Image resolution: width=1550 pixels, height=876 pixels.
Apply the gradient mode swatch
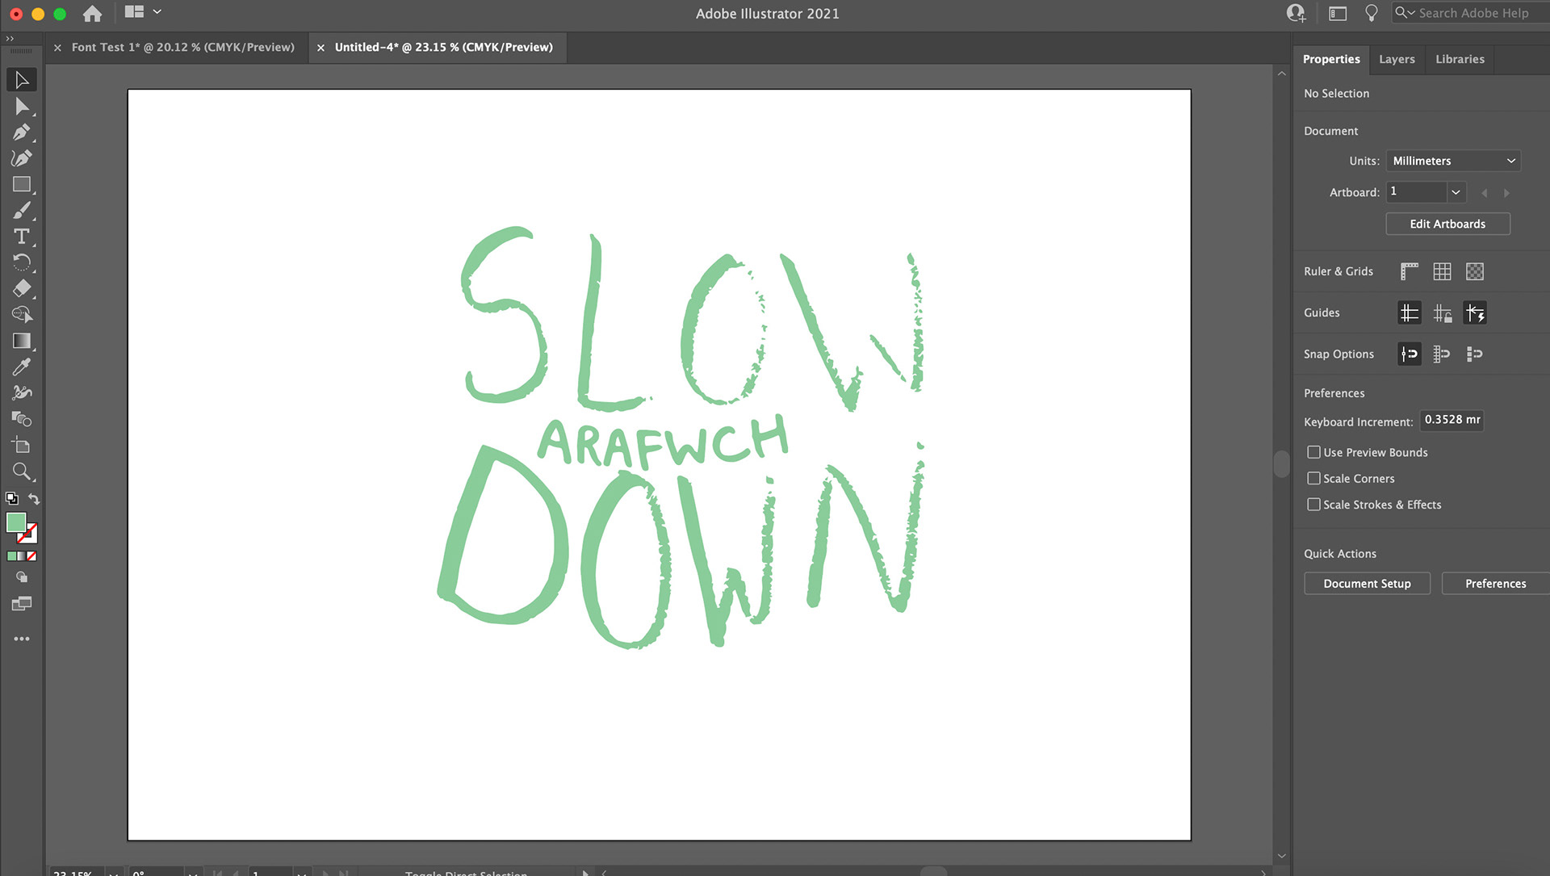coord(22,556)
